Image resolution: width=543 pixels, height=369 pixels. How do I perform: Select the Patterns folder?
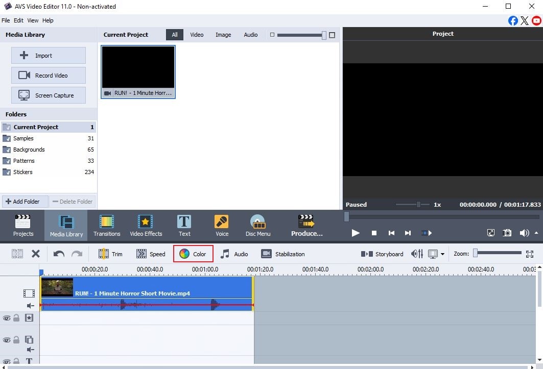pyautogui.click(x=49, y=161)
